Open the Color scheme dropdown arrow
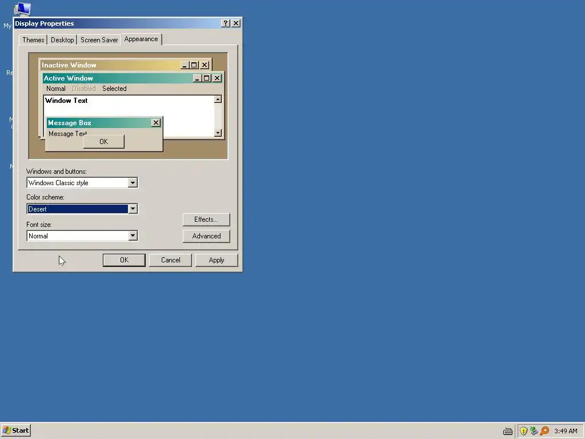585x439 pixels. 133,209
